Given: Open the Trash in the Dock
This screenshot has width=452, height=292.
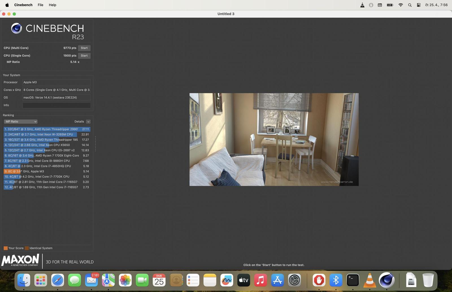Looking at the screenshot, I should (428, 280).
